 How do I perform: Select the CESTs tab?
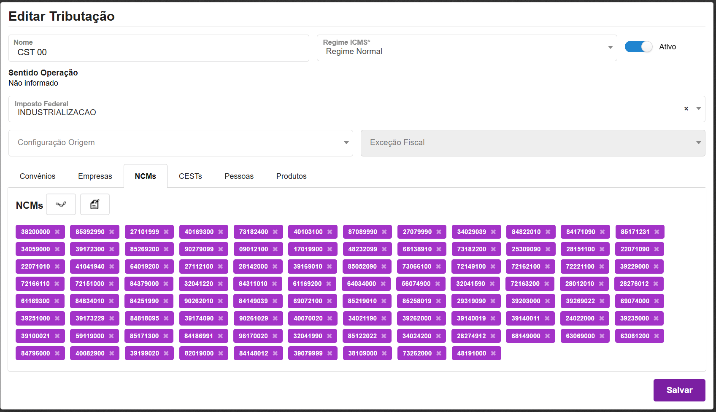(x=190, y=176)
